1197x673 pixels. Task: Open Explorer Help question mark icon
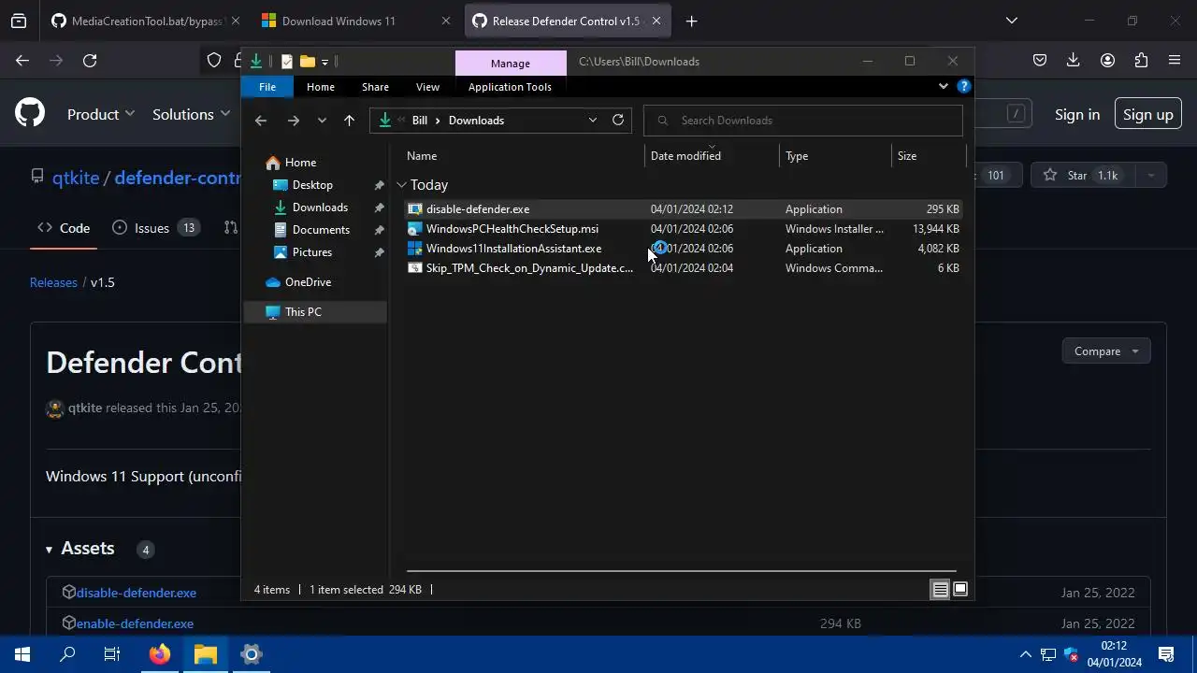964,86
